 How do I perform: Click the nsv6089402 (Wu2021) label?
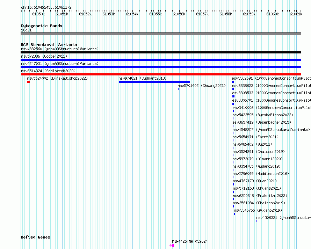click(x=252, y=144)
